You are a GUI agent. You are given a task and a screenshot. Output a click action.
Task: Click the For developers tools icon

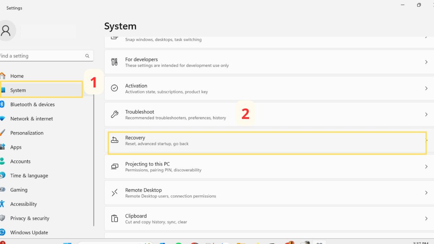[114, 62]
